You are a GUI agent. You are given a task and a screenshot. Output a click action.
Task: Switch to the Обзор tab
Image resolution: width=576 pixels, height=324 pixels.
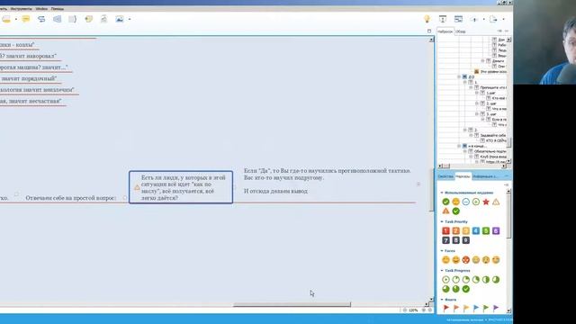click(x=461, y=31)
